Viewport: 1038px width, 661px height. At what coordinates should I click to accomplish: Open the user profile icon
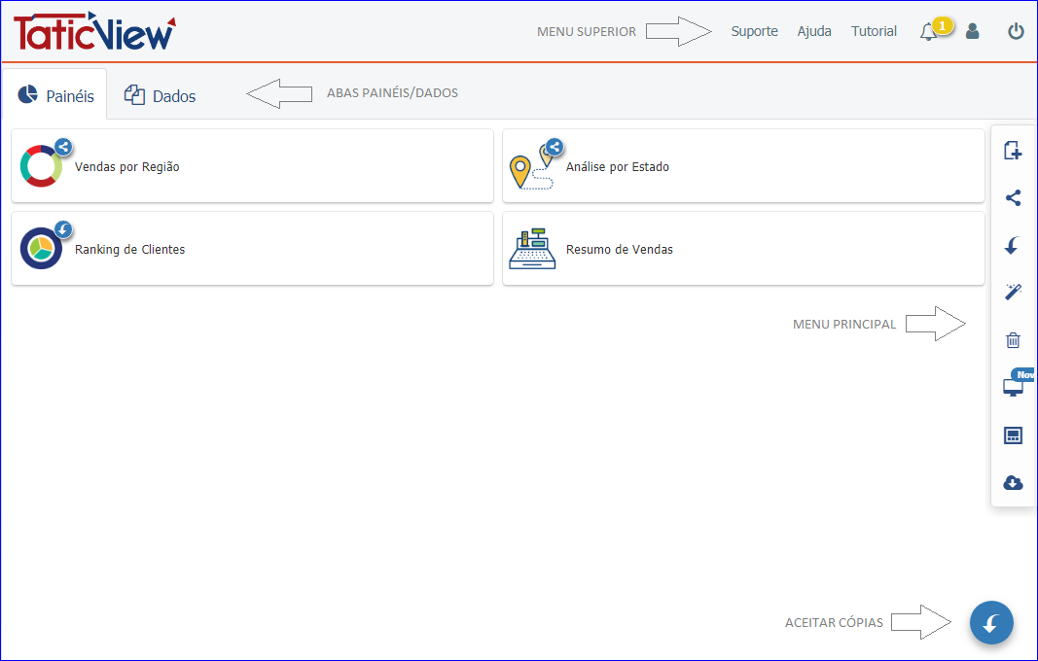972,31
